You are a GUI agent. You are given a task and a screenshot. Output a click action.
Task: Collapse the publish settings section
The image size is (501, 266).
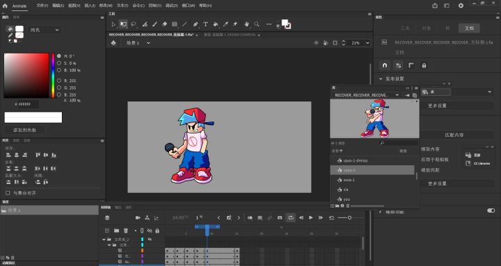[381, 78]
